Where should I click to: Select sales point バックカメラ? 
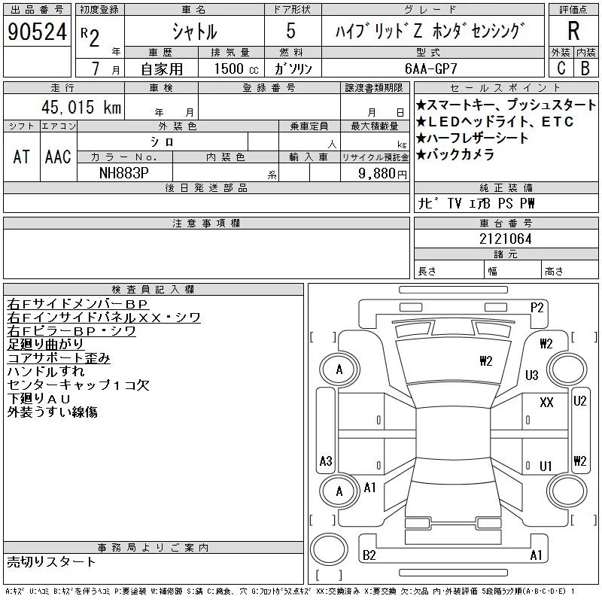(455, 154)
